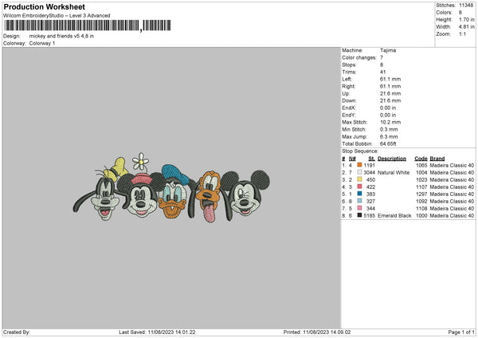Click the St. column header
This screenshot has height=338, width=478.
pos(371,158)
